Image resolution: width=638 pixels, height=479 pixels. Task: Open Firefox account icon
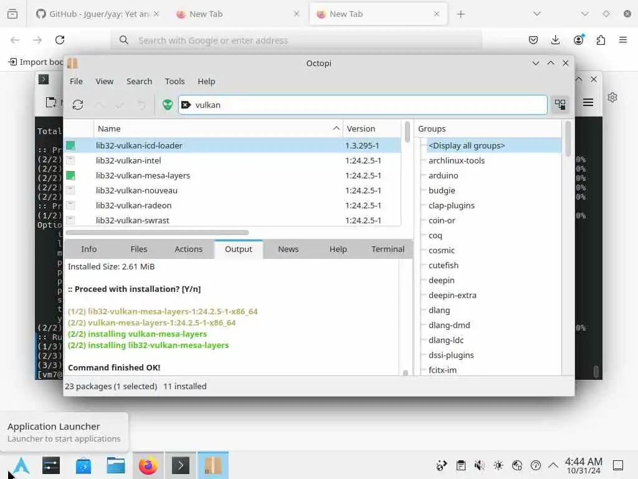coord(578,40)
